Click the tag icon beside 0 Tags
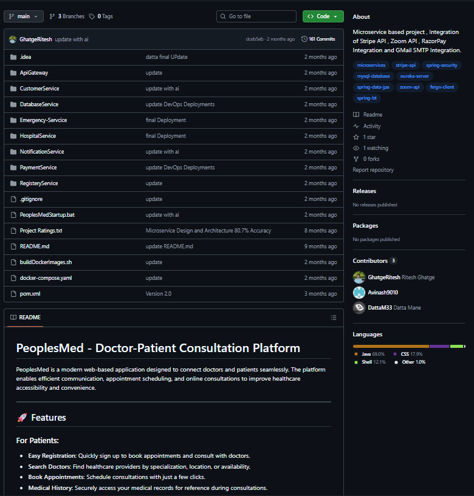This screenshot has height=496, width=474. click(92, 16)
